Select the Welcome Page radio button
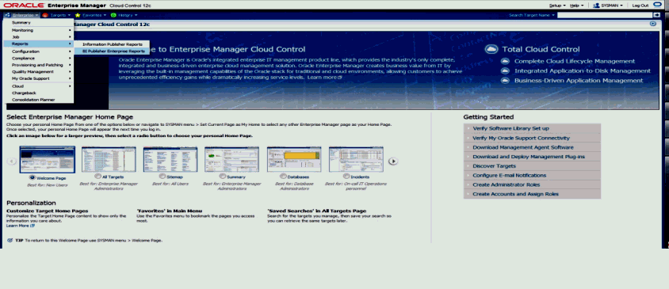The image size is (669, 289). click(32, 177)
